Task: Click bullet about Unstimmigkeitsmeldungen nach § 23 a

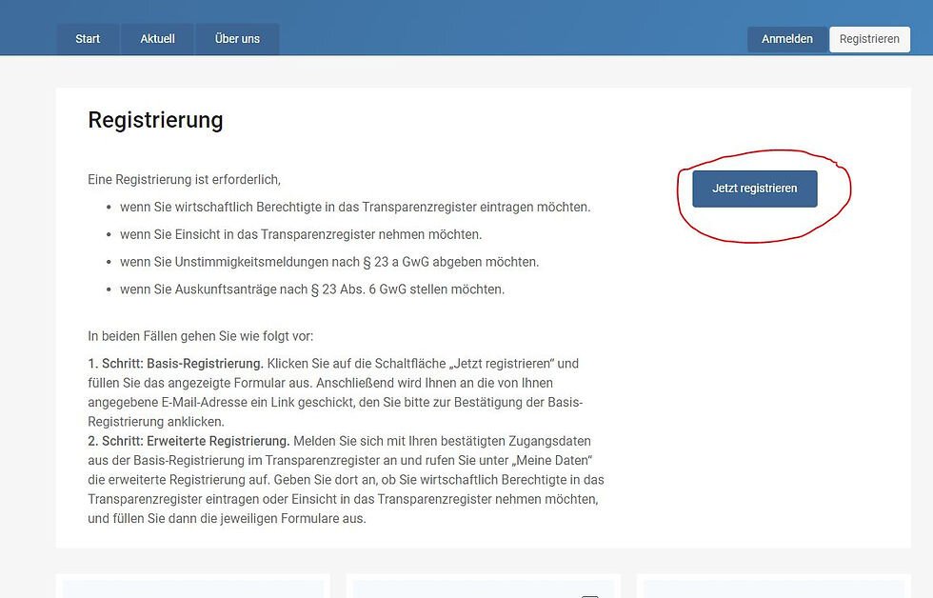Action: pyautogui.click(x=329, y=262)
